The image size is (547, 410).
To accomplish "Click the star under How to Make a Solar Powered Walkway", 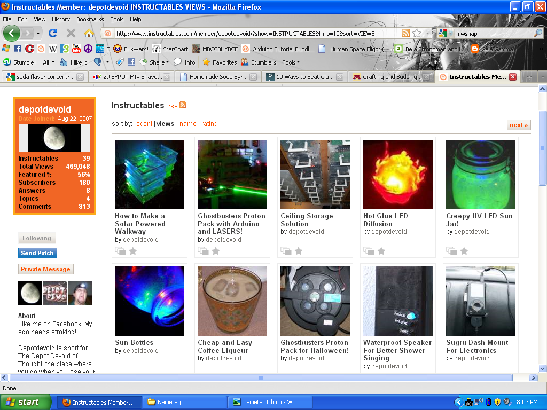I will click(x=133, y=251).
